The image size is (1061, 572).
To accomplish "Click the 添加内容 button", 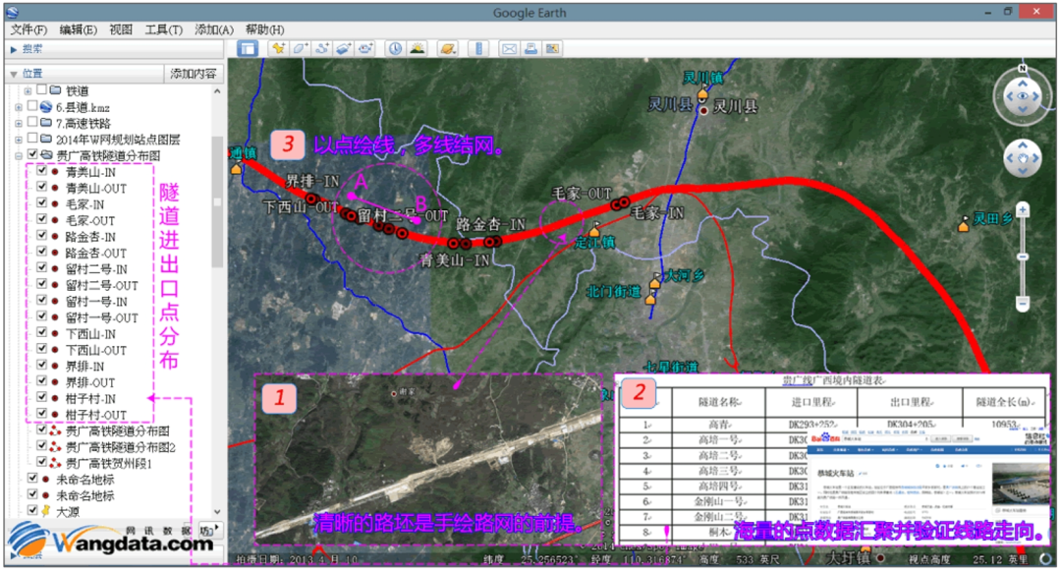I will coord(194,73).
